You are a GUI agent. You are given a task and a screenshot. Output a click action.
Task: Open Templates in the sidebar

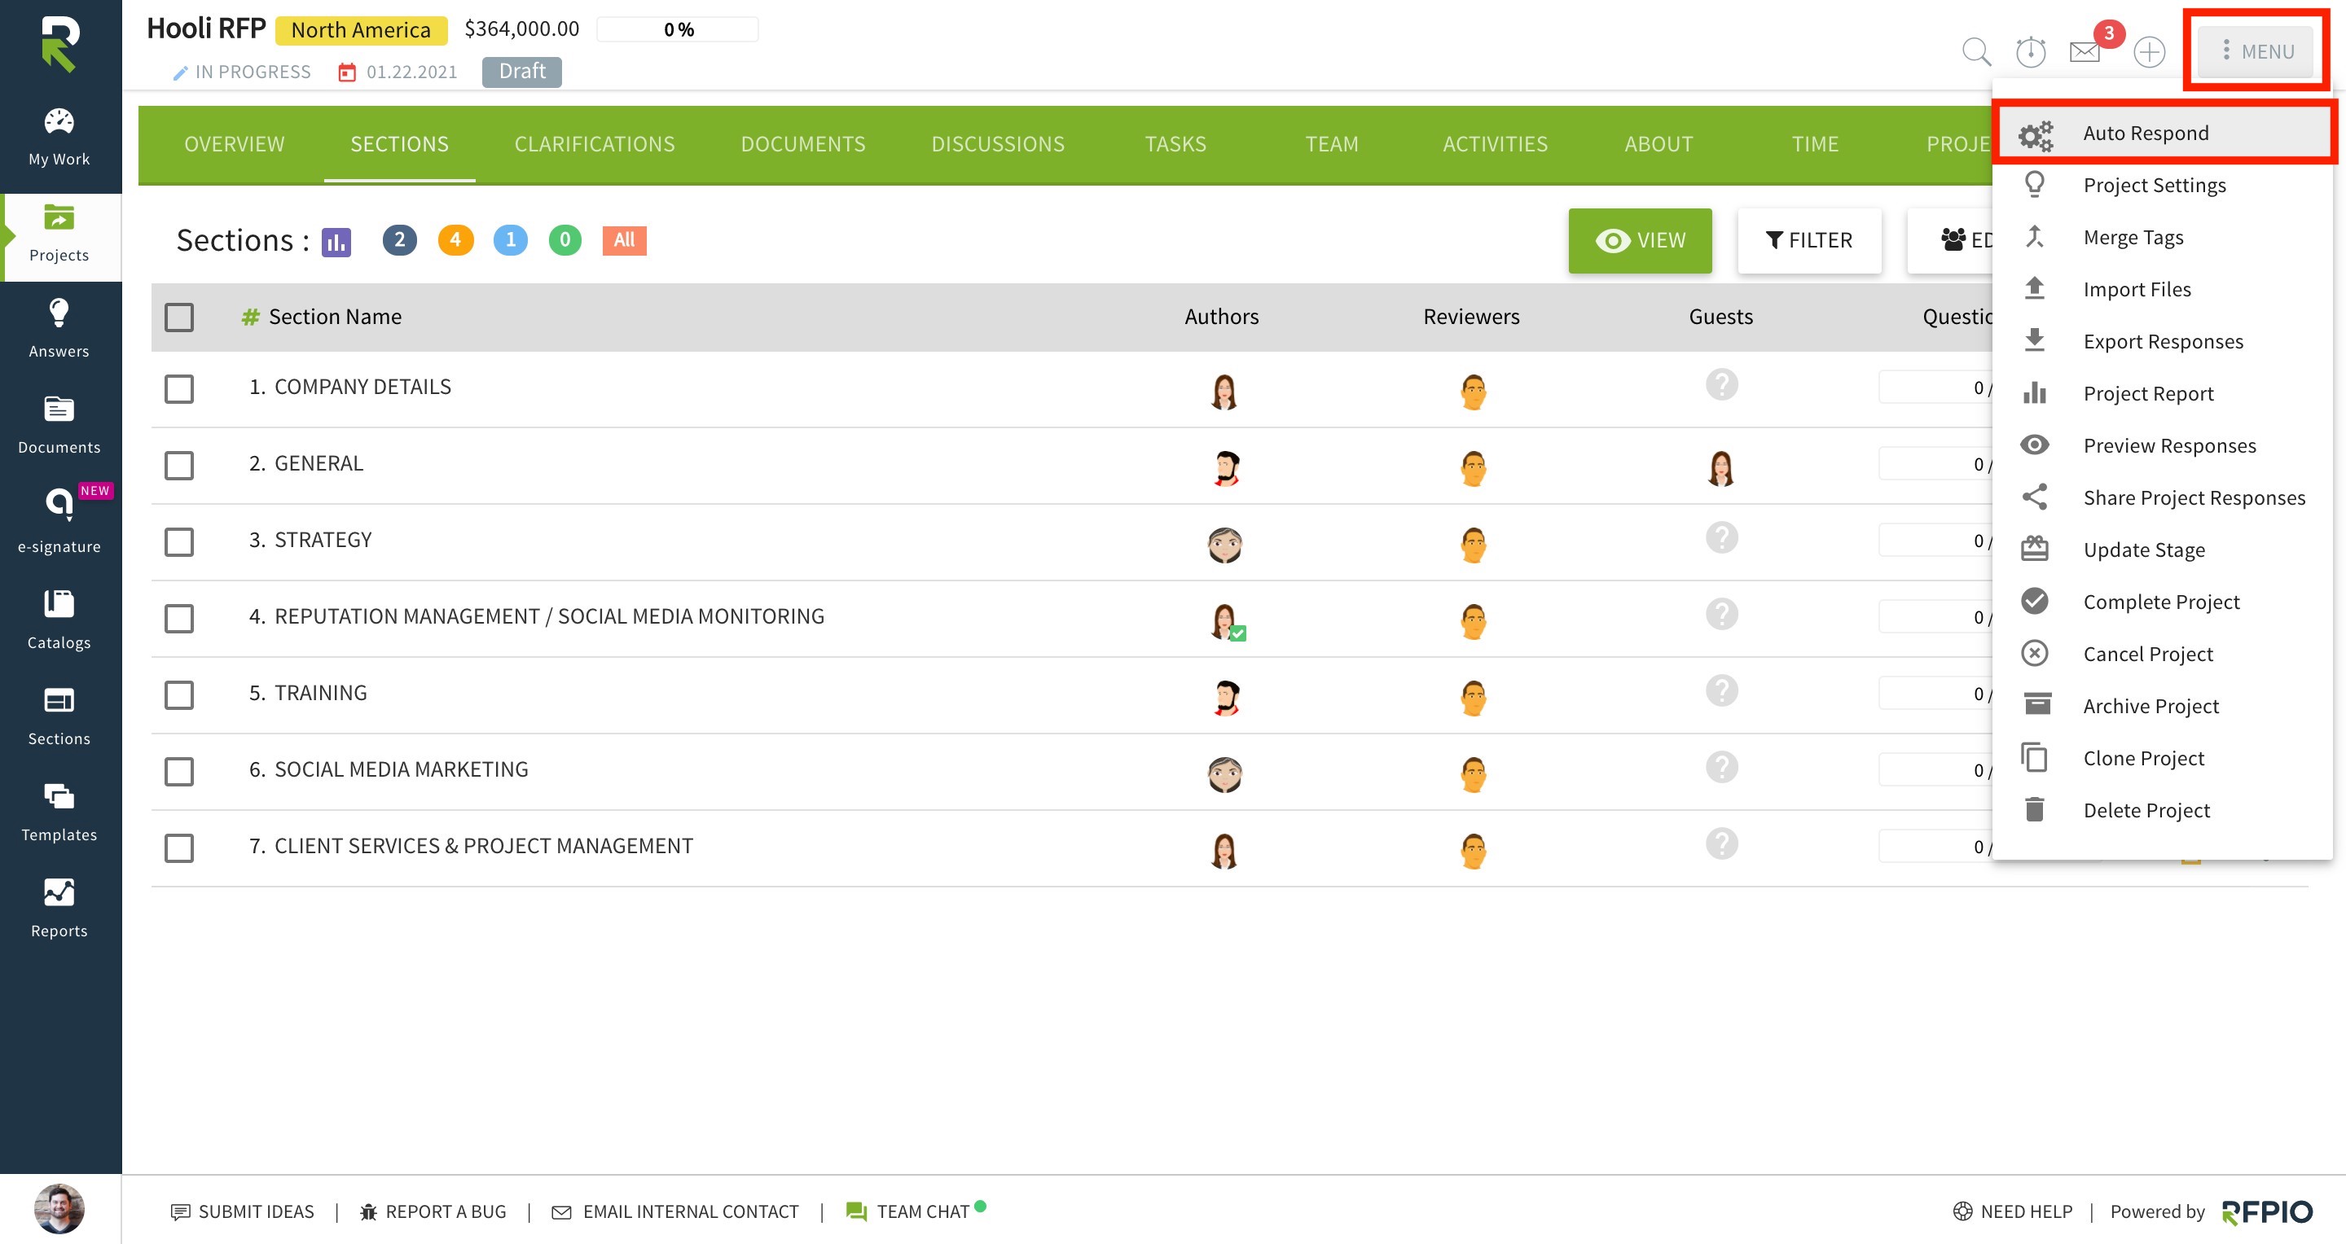tap(59, 812)
